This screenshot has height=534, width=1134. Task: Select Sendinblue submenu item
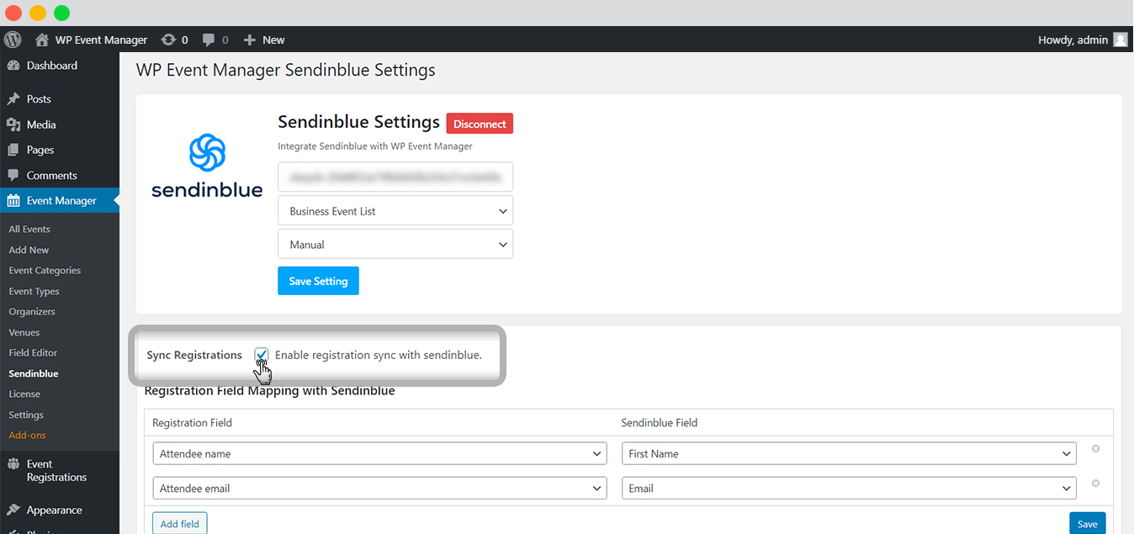point(34,373)
